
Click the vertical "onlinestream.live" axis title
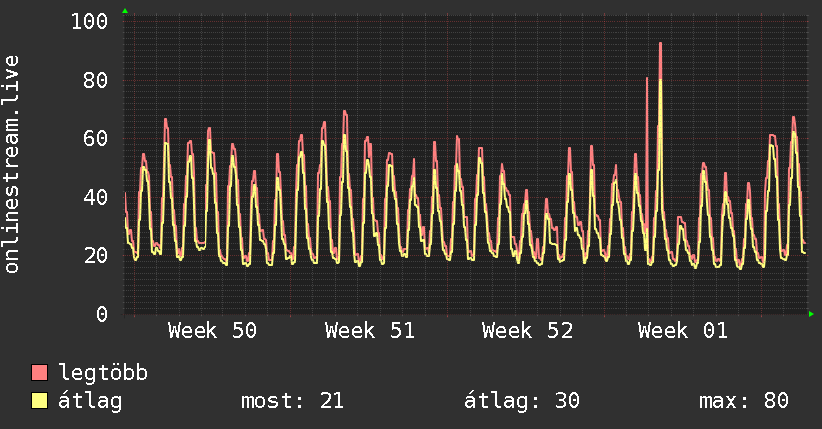(12, 164)
